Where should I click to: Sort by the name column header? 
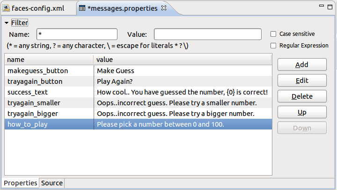47,60
